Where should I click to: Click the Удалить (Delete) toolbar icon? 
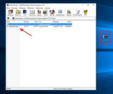tap(39, 13)
